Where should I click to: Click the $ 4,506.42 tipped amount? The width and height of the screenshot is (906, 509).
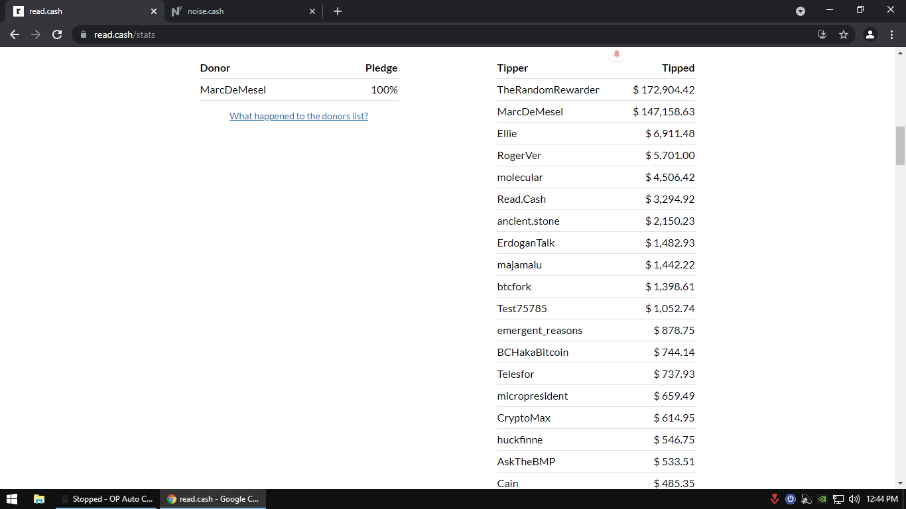(x=670, y=178)
